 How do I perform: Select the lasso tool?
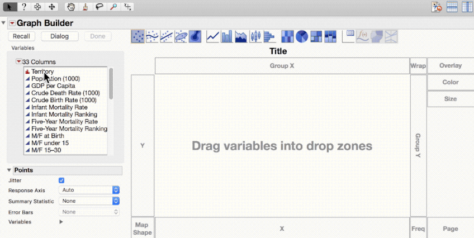(99, 6)
